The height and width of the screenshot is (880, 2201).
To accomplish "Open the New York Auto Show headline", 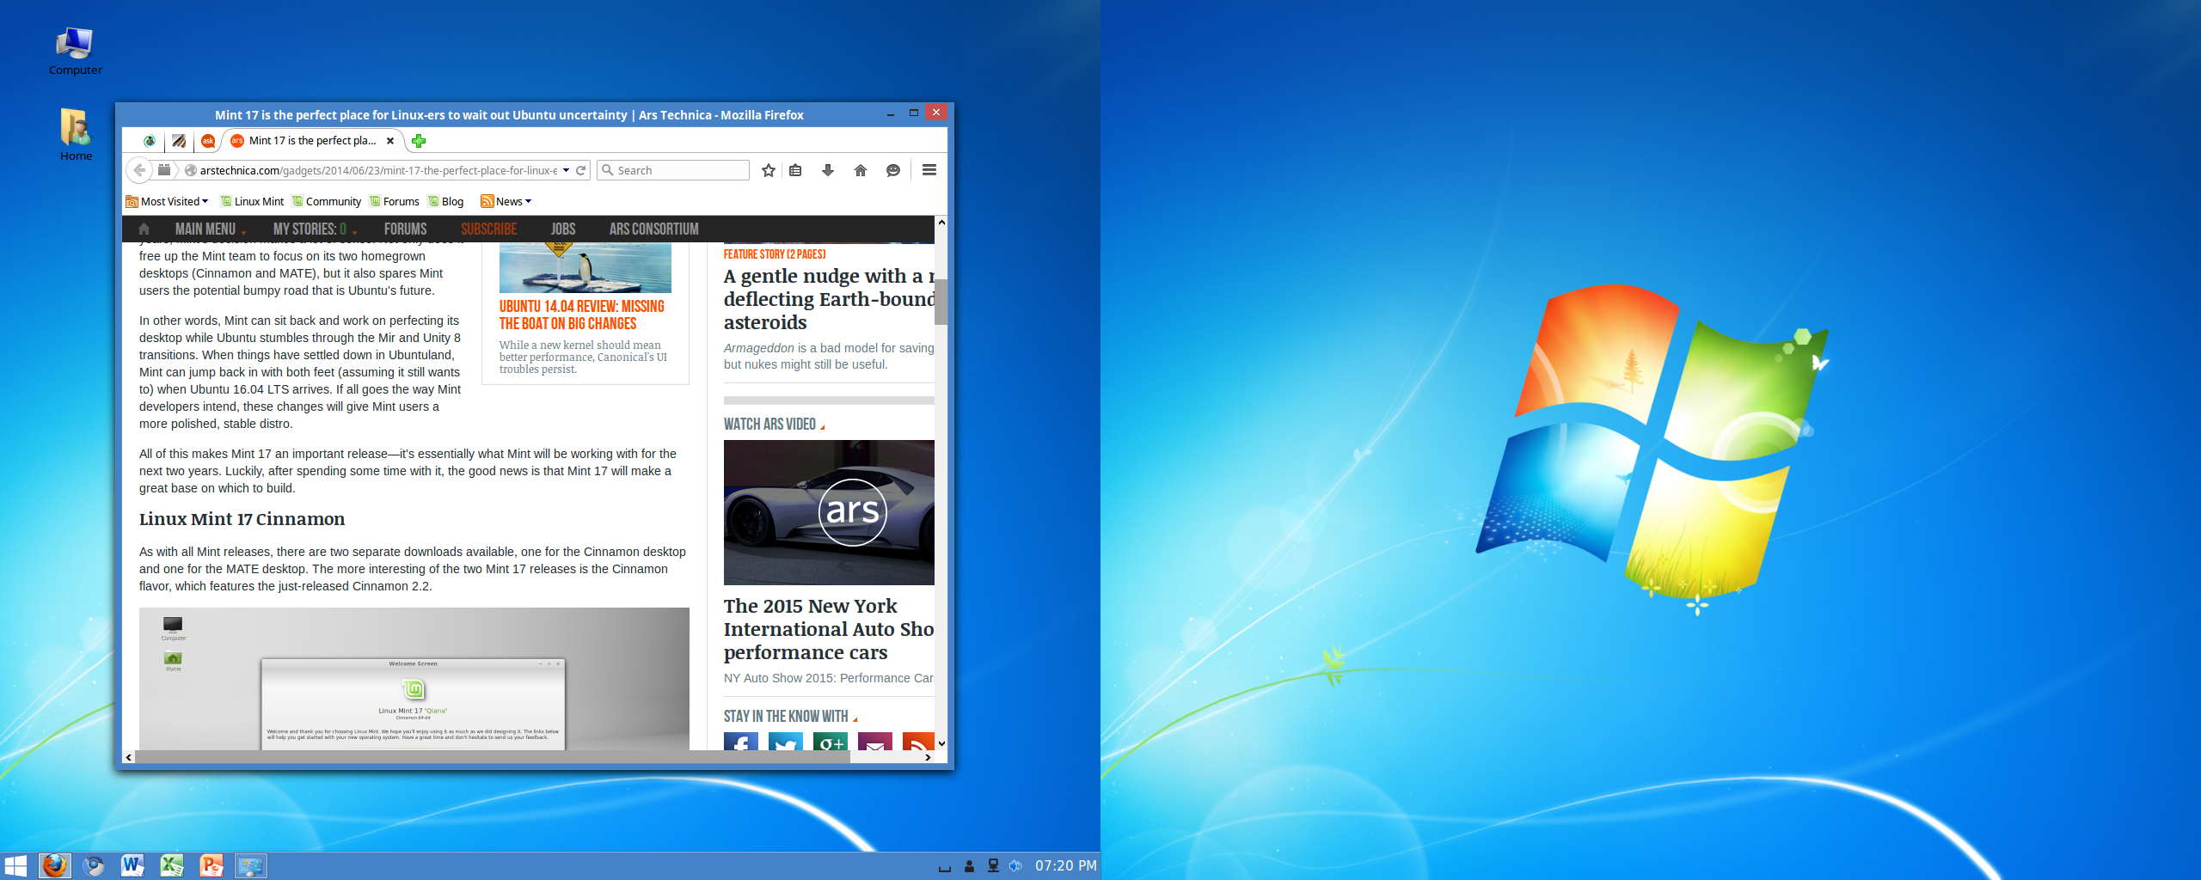I will pos(829,629).
